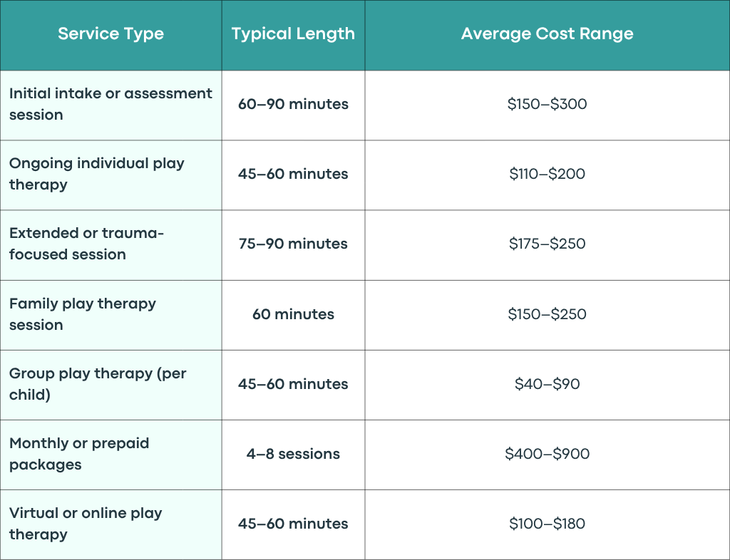Select the $110–$200 cost cell
730x560 pixels.
(x=547, y=175)
